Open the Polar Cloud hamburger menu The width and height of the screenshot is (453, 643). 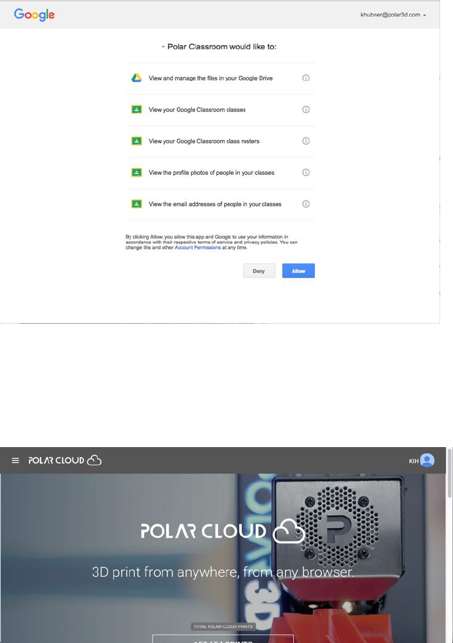(x=15, y=461)
